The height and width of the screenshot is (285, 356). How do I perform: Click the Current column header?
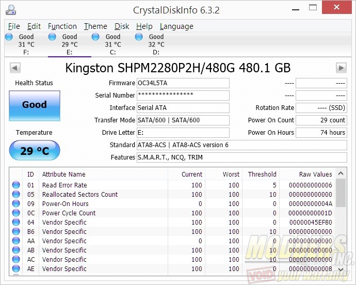coord(186,175)
